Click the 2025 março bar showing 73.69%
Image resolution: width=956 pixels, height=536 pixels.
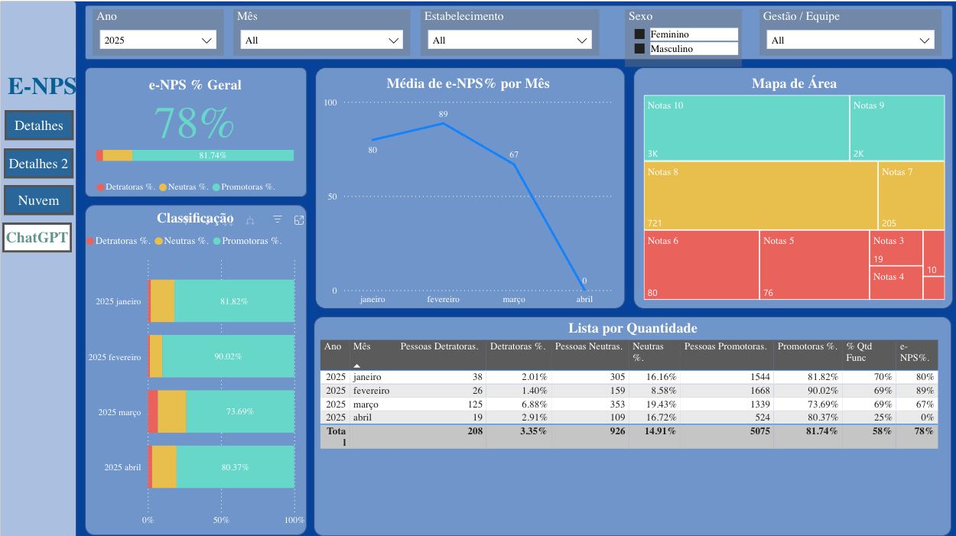click(240, 411)
